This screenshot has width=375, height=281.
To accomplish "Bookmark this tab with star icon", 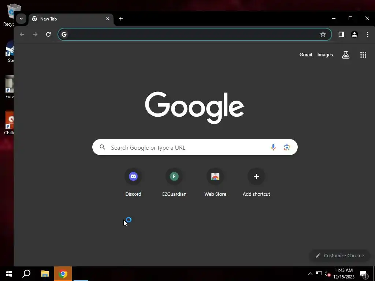I will tap(323, 34).
